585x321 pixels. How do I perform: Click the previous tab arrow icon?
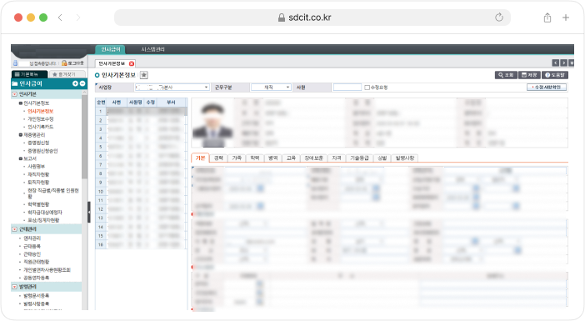(556, 63)
